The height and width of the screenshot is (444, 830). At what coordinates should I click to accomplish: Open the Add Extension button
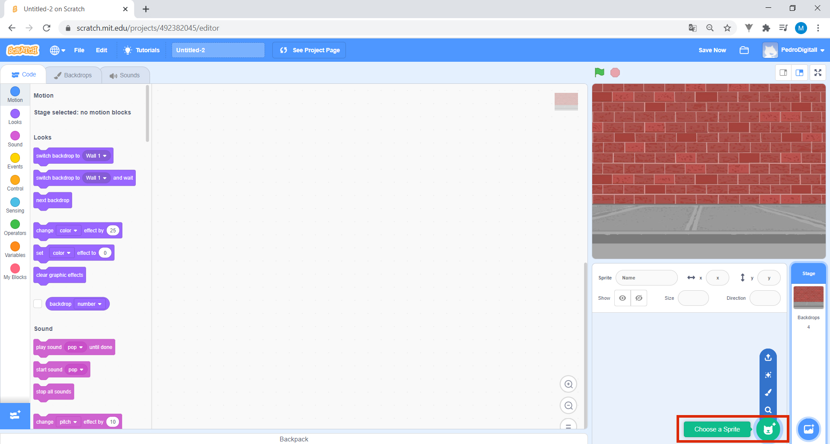[15, 415]
